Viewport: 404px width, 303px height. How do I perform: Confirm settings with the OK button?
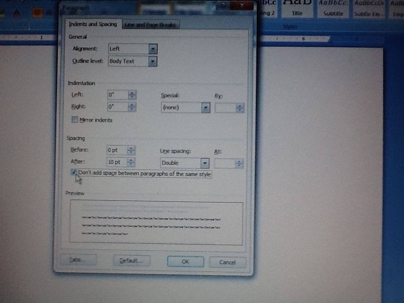point(185,261)
